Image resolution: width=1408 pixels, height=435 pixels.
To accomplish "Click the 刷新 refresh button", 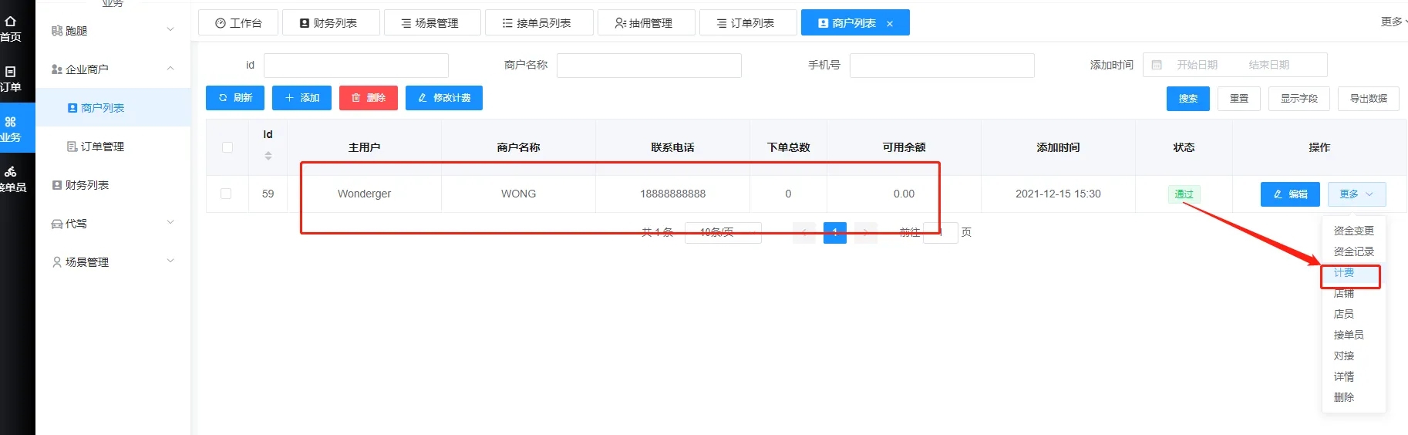I will (235, 98).
